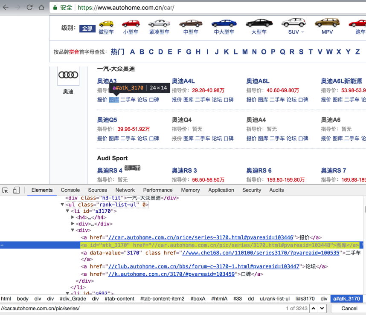
Task: Click the price/series-3170 href in DOM
Action: (x=201, y=237)
